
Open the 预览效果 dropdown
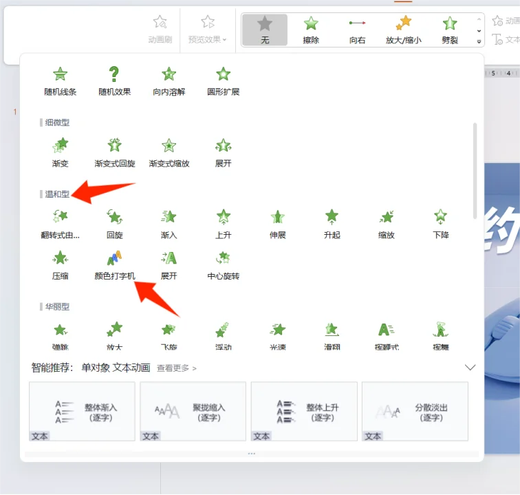207,29
